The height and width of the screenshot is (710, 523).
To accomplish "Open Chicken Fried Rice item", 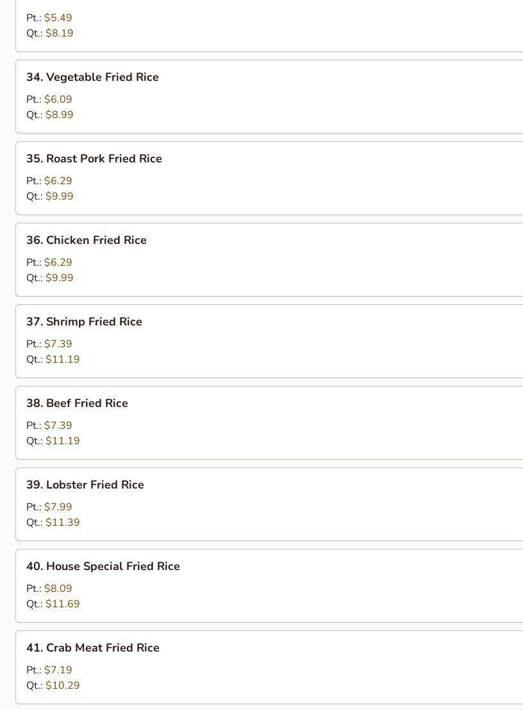I will (86, 240).
